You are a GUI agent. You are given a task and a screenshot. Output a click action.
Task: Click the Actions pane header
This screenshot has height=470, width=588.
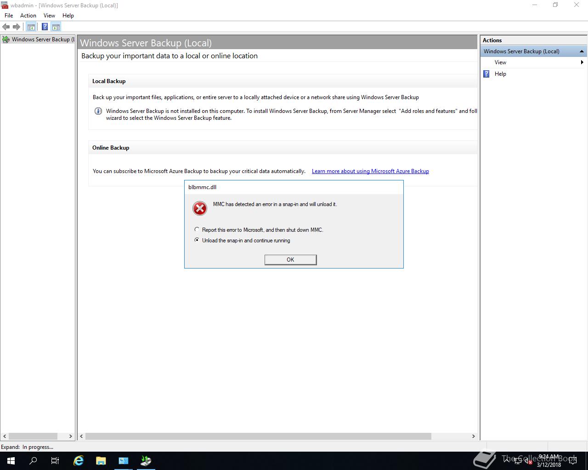tap(534, 40)
